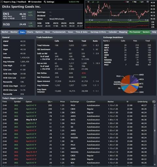This screenshot has width=157, height=167.
Task: Click the trade row with Qty 293
Action: click(78, 105)
